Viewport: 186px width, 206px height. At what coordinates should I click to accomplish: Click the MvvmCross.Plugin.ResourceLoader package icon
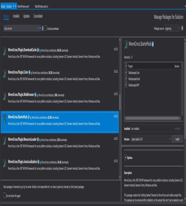pyautogui.click(x=5, y=141)
